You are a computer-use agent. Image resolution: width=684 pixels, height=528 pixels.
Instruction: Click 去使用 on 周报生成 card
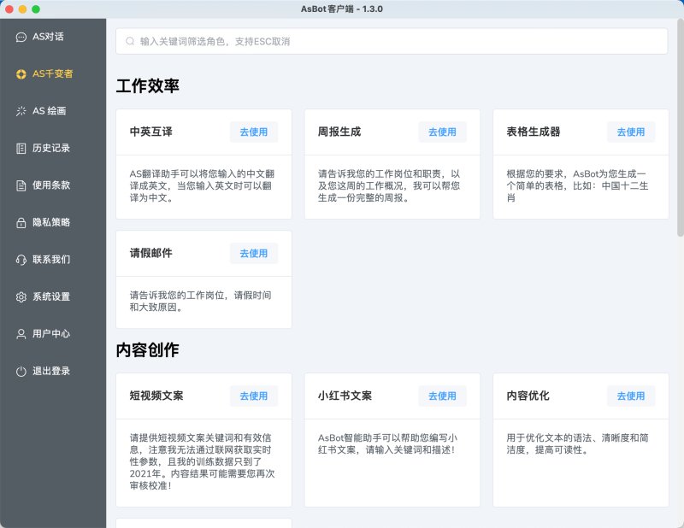click(x=442, y=132)
